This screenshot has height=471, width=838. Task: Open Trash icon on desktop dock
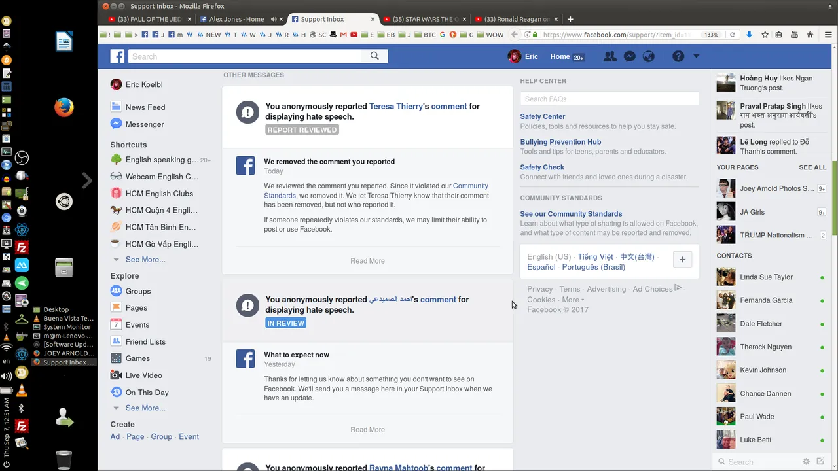pos(64,460)
